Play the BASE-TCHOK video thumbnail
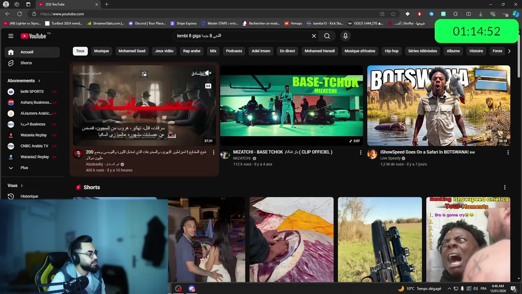Screen dimensions: 522x294 (291, 105)
